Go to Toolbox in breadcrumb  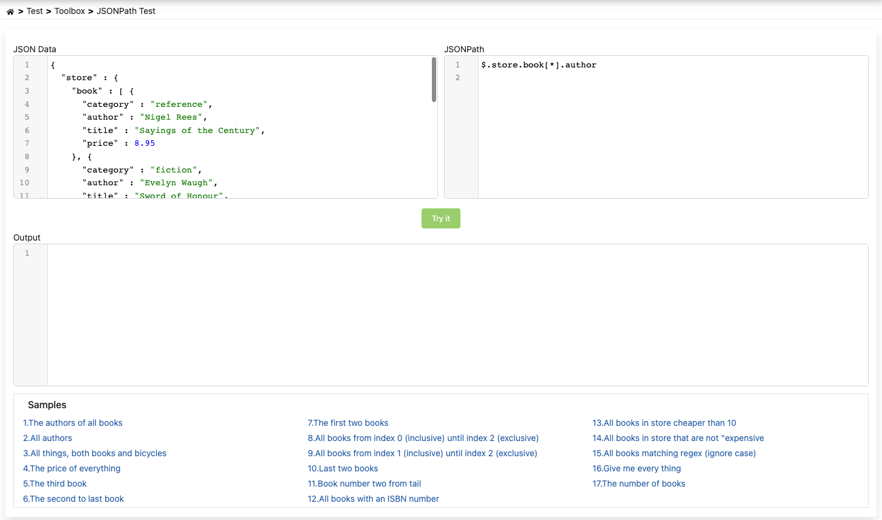coord(70,11)
